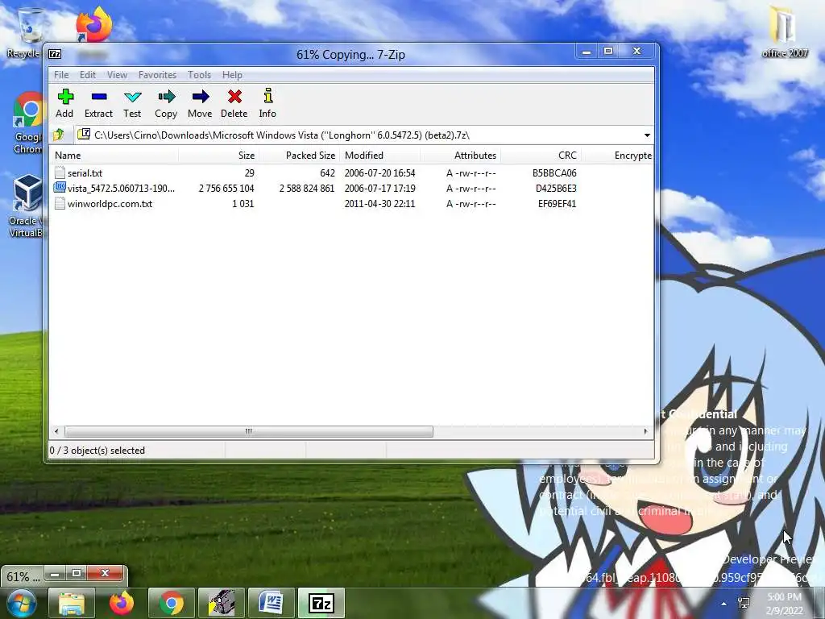This screenshot has width=825, height=619.
Task: Click the CRC value EF69EF41
Action: [x=557, y=204]
